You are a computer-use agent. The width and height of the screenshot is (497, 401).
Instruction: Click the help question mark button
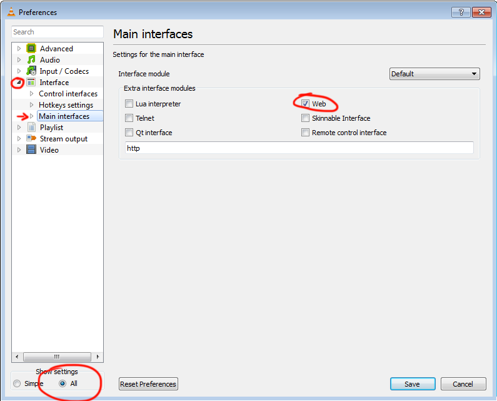click(461, 12)
